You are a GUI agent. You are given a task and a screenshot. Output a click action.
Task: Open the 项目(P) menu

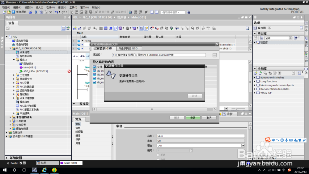click(6, 7)
